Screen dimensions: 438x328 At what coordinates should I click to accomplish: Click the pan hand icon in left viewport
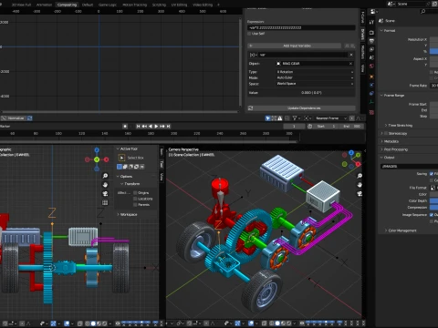105,185
